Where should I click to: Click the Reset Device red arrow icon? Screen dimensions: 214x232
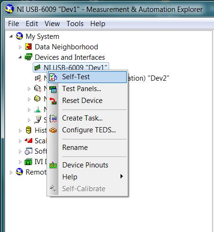pos(53,101)
